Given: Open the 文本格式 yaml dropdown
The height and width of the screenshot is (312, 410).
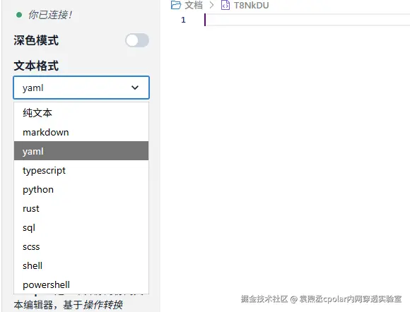Looking at the screenshot, I should [81, 88].
